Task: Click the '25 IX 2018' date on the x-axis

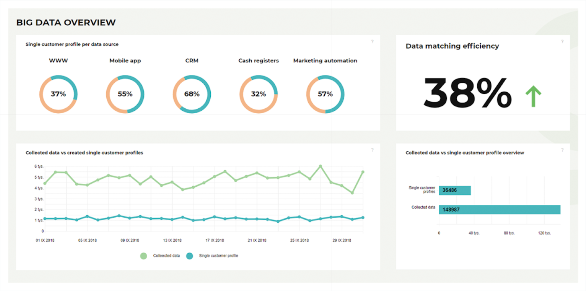Action: (299, 240)
